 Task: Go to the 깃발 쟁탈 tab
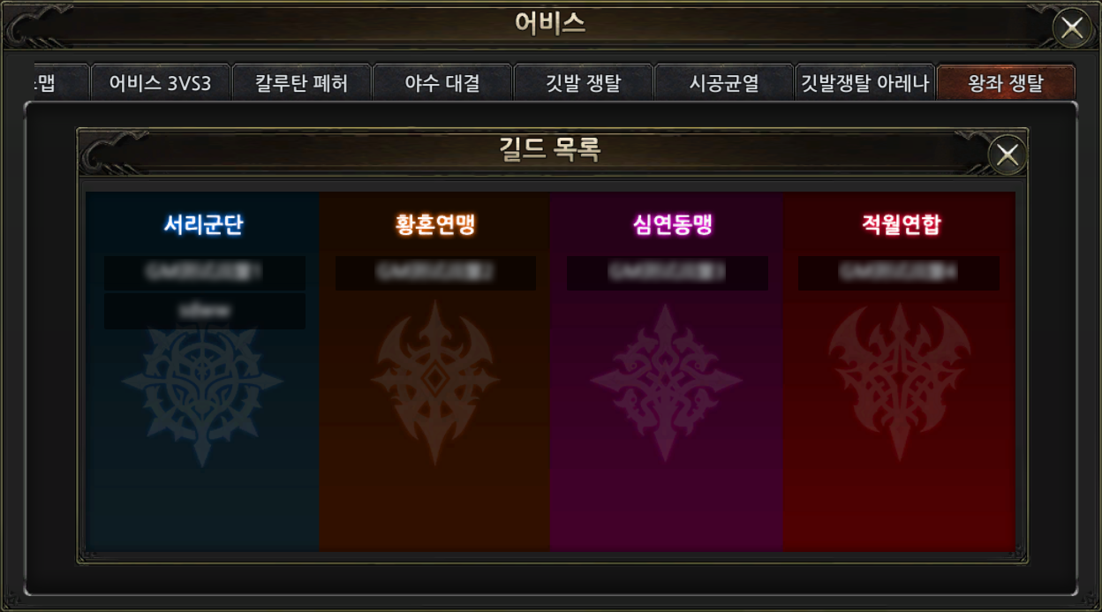pos(583,83)
